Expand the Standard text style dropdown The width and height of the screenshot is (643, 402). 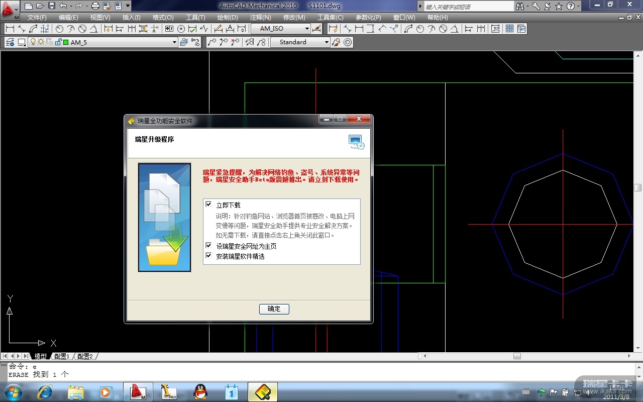pyautogui.click(x=326, y=43)
